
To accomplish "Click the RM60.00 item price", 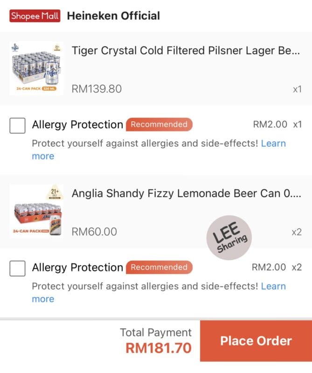I will point(94,232).
